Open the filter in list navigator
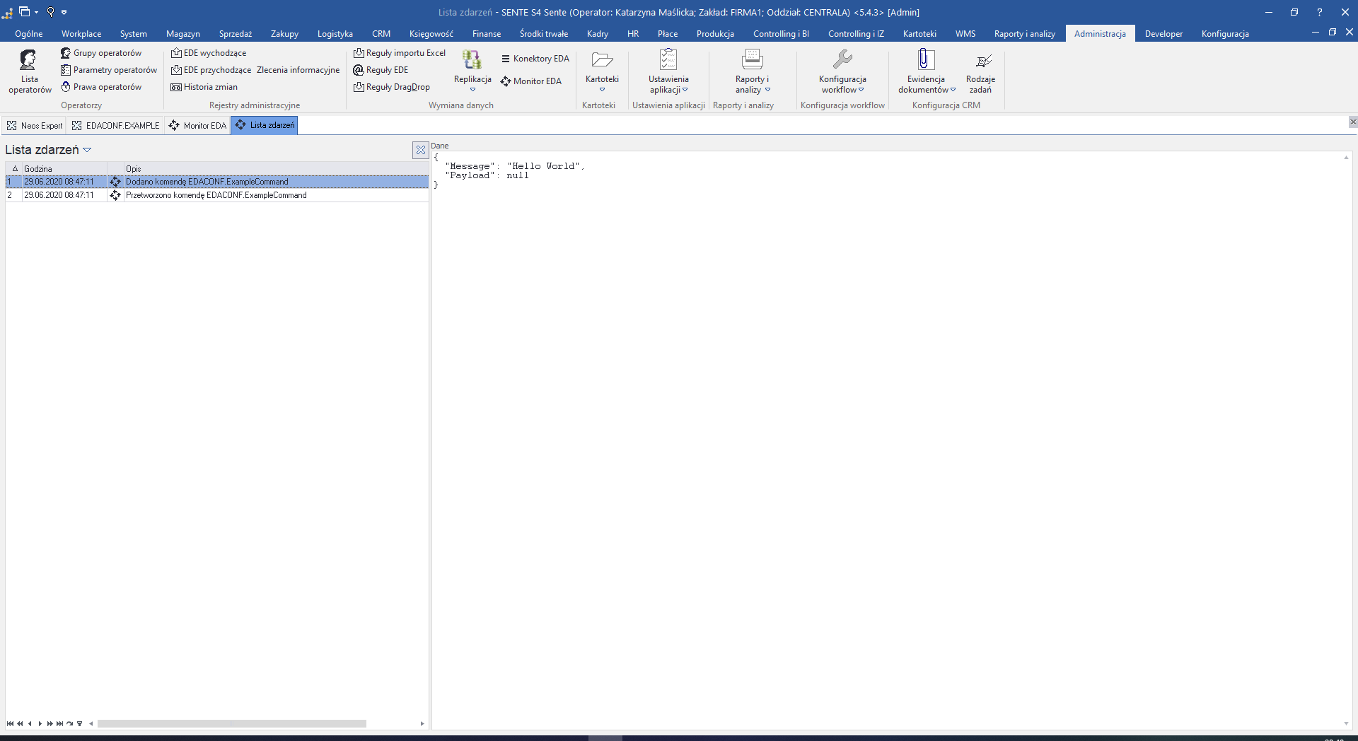1358x741 pixels. 79,723
